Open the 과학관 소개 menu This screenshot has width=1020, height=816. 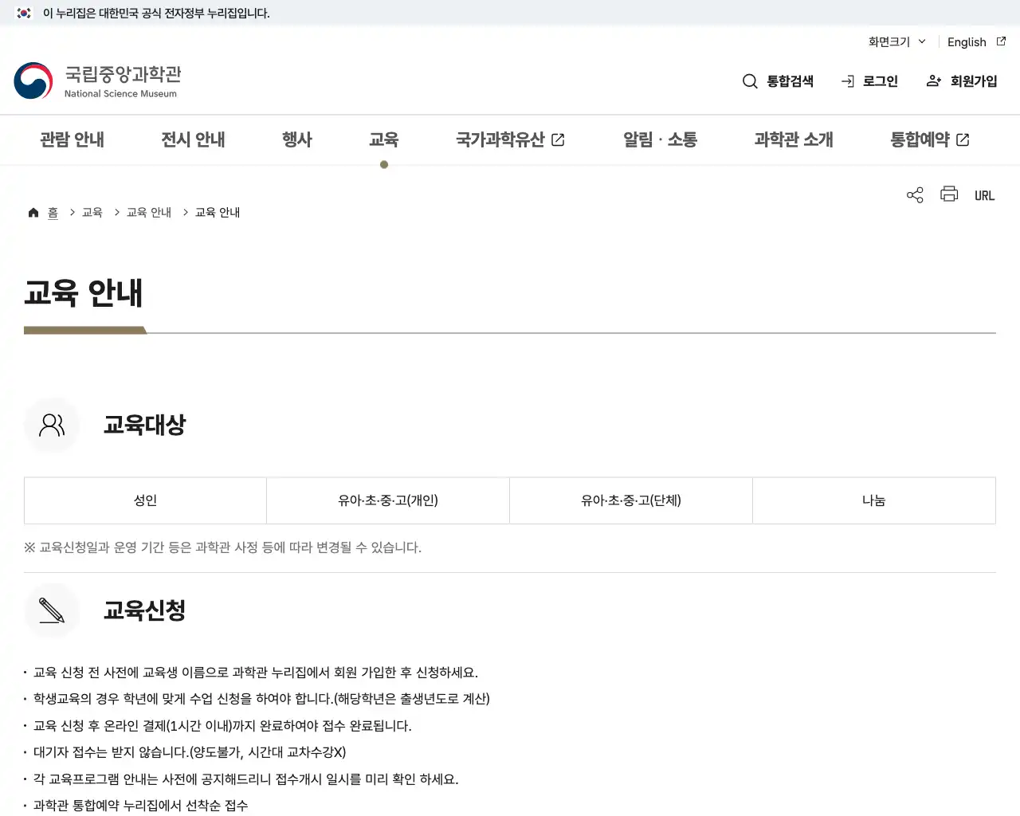tap(793, 139)
